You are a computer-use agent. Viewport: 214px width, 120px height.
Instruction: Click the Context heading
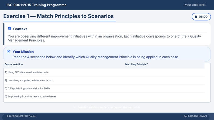pyautogui.click(x=20, y=29)
